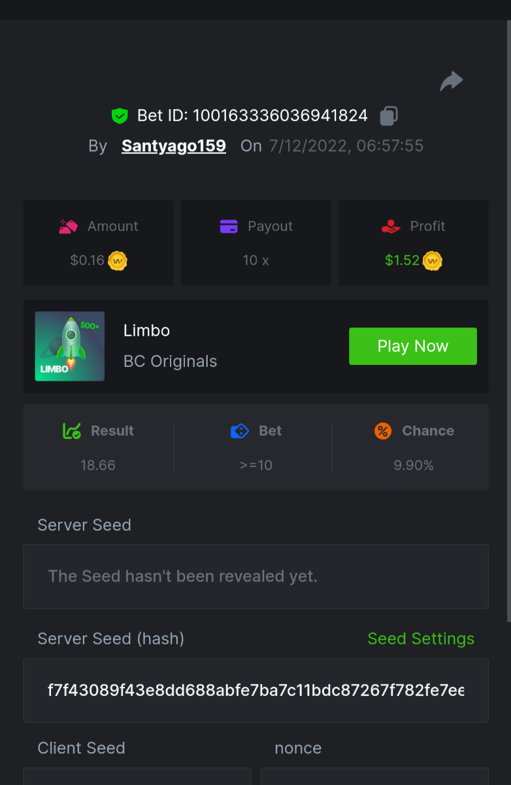Open Santyago159 user profile

pos(174,146)
